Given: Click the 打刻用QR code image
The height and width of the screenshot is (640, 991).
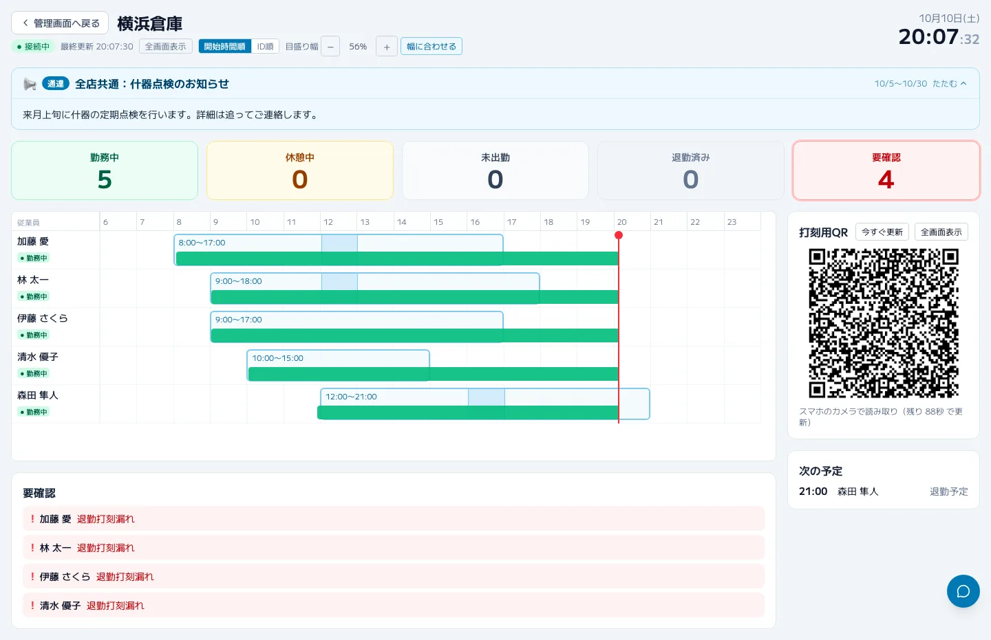Looking at the screenshot, I should coord(884,323).
